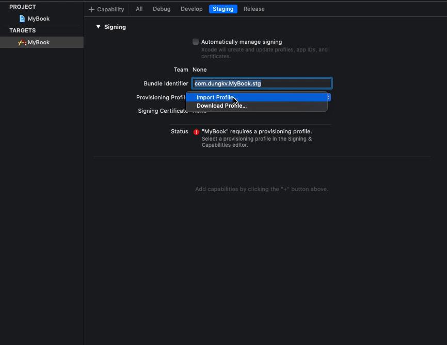Click the Signing Certificate value

pos(199,112)
